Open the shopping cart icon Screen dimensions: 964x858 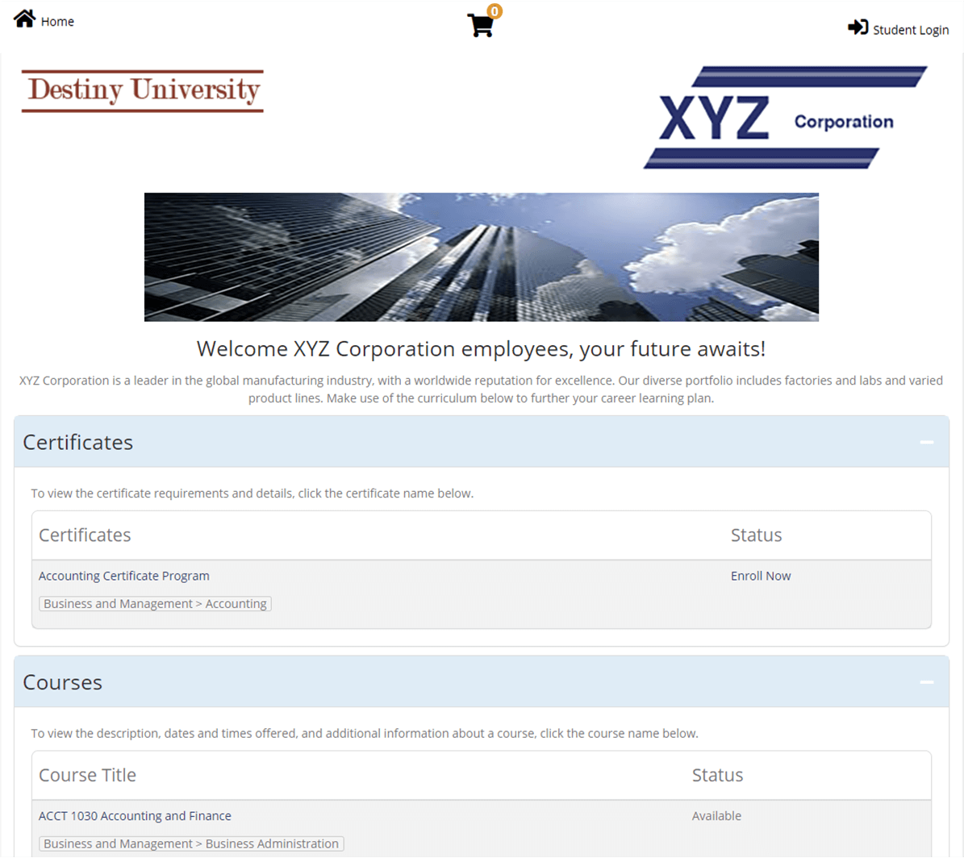point(480,26)
